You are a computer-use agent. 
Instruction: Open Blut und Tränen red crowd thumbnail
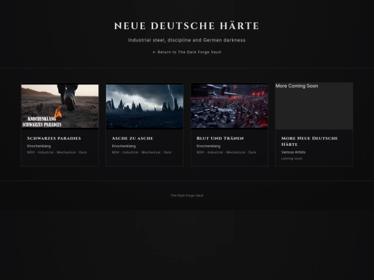click(229, 106)
